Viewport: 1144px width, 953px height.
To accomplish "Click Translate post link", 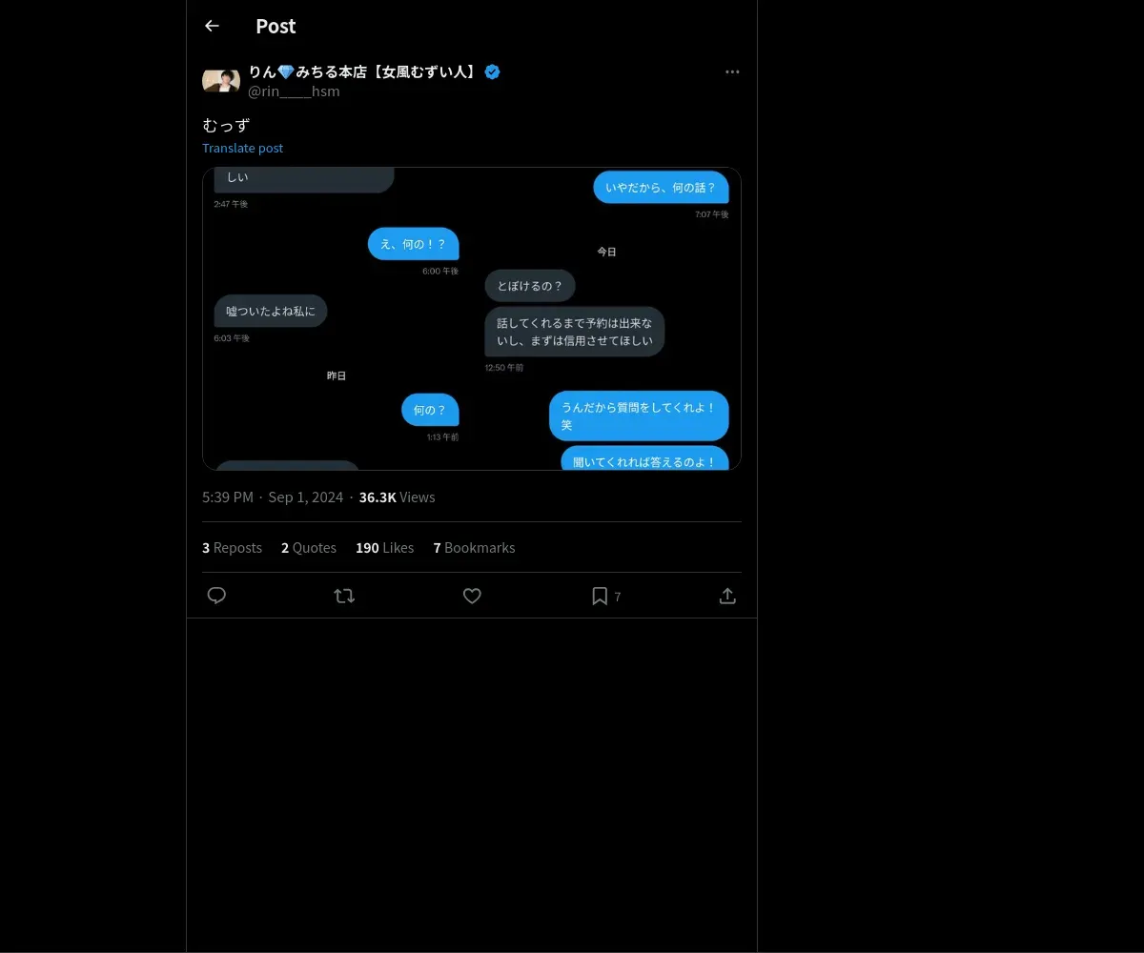I will (x=242, y=148).
